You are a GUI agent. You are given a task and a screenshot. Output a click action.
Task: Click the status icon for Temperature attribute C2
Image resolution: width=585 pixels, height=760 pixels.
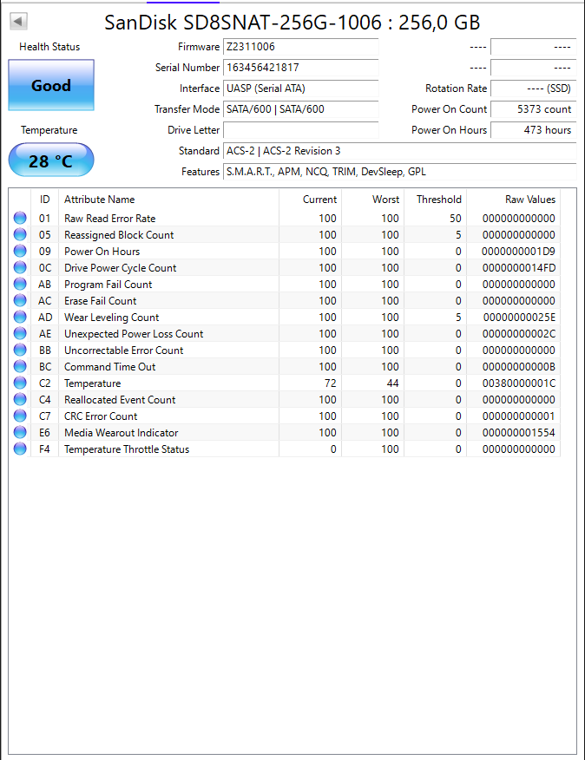(20, 383)
